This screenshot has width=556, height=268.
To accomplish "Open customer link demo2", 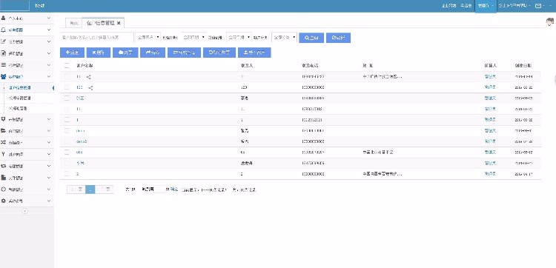I will pyautogui.click(x=82, y=141).
